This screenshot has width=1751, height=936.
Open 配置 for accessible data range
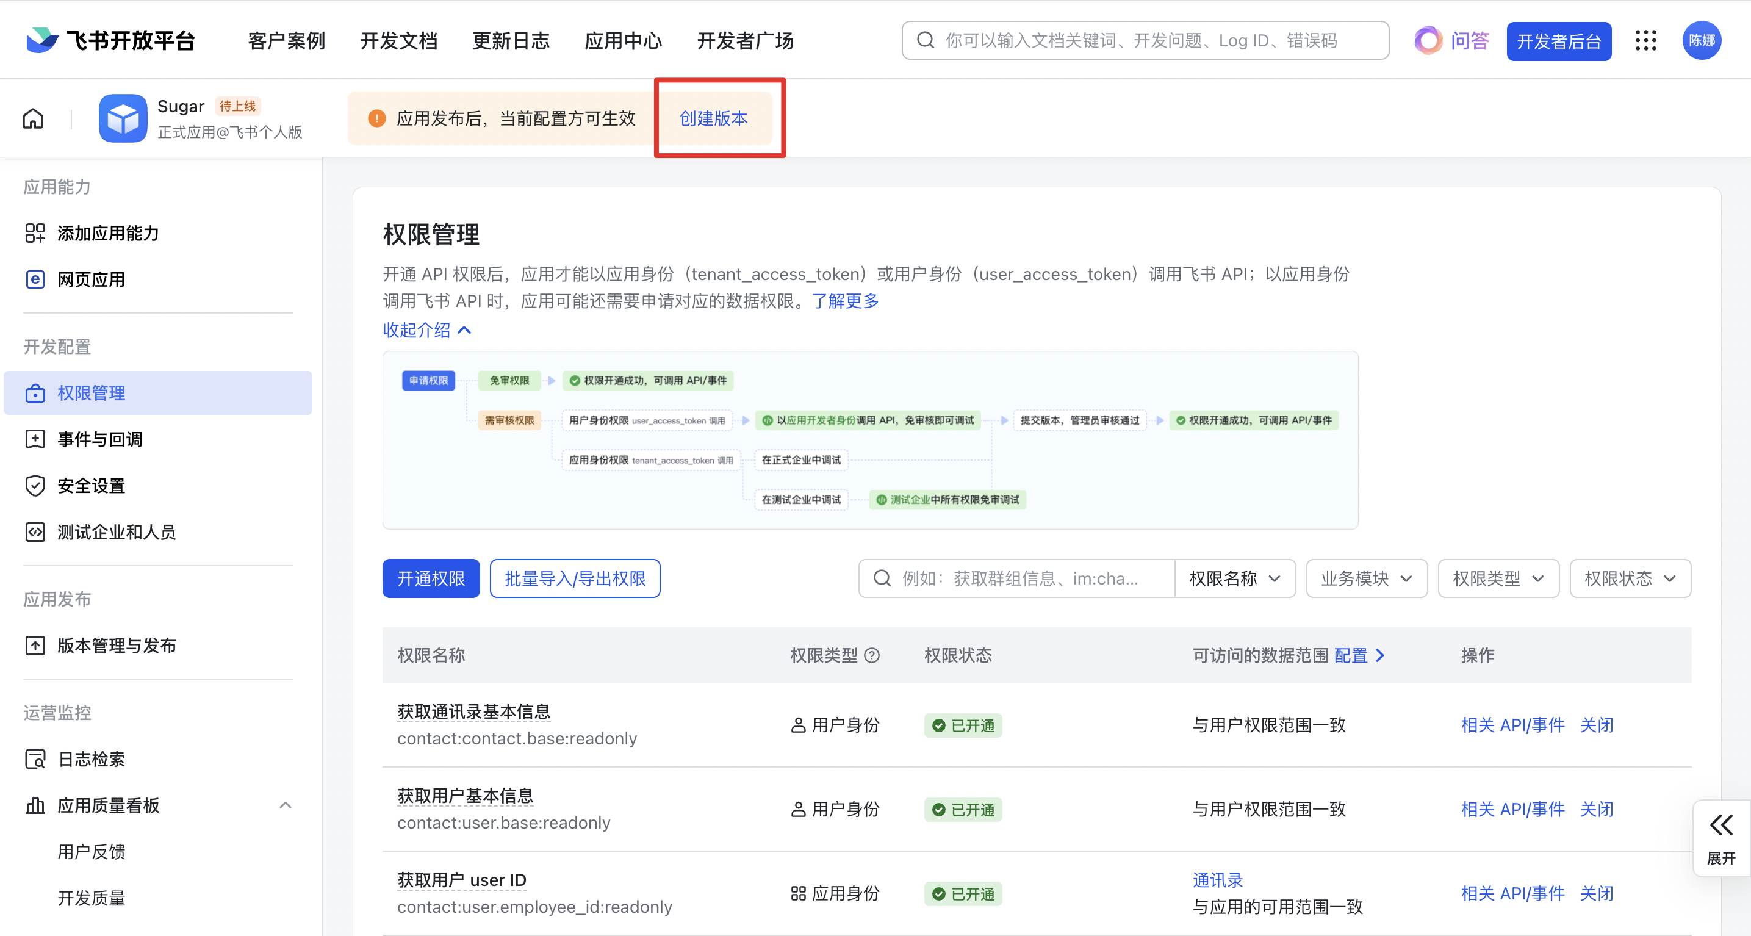tap(1359, 655)
